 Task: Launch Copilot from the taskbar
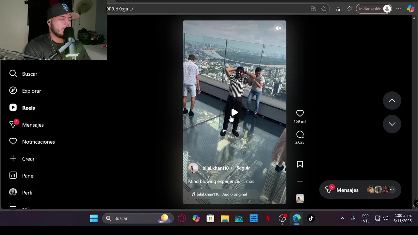[x=196, y=218]
